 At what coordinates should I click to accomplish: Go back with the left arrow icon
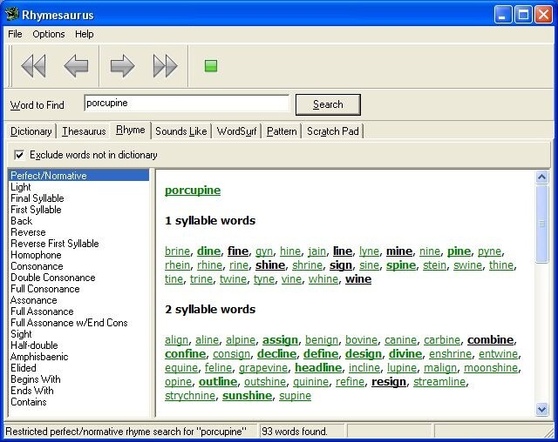coord(76,65)
